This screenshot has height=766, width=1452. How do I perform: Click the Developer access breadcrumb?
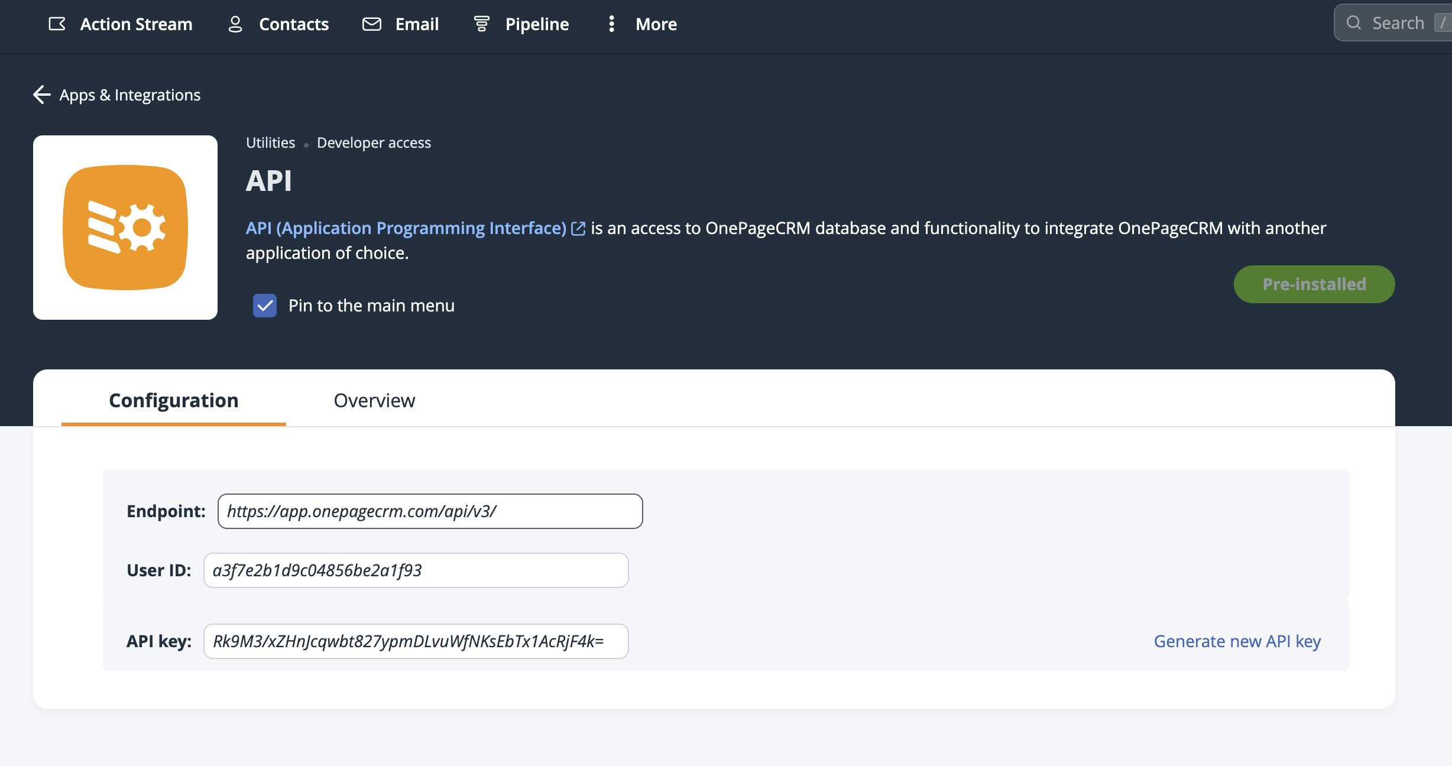(373, 142)
